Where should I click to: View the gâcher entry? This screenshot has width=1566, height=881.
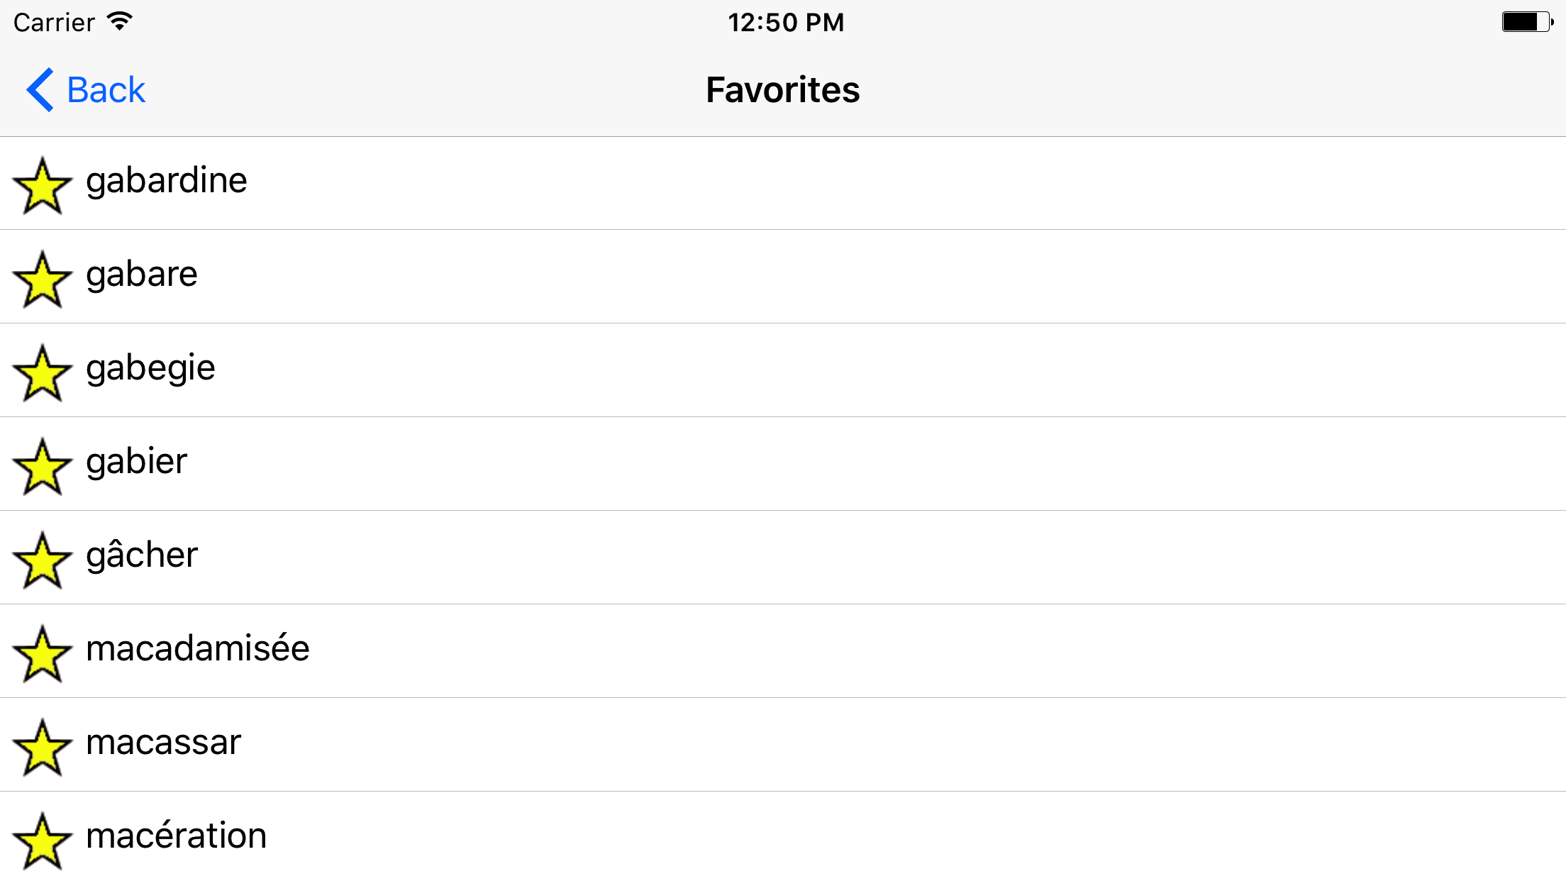click(142, 555)
